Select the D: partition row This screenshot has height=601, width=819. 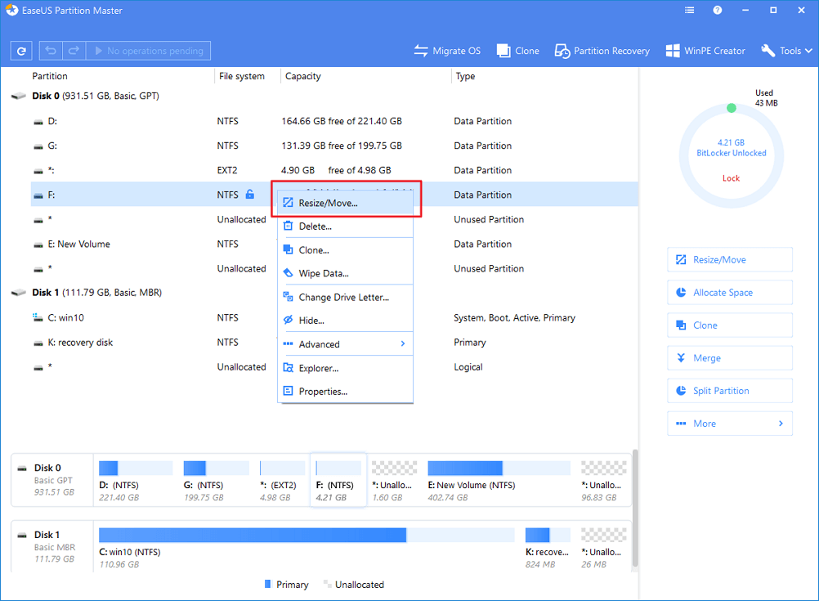pyautogui.click(x=334, y=121)
